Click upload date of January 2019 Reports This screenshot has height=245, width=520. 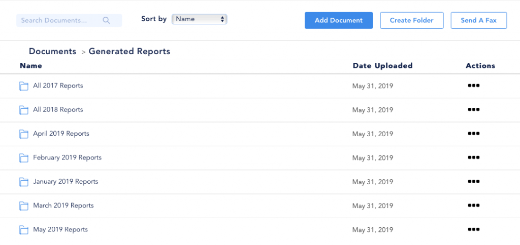[x=373, y=182]
